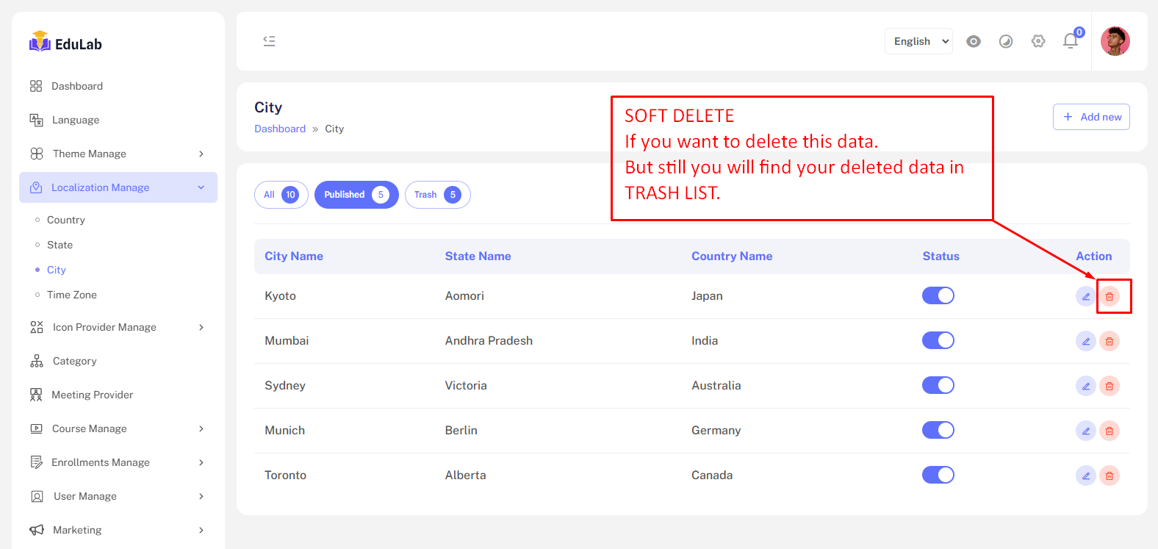Toggle dark mode icon in header
This screenshot has height=549, width=1158.
click(x=1006, y=41)
